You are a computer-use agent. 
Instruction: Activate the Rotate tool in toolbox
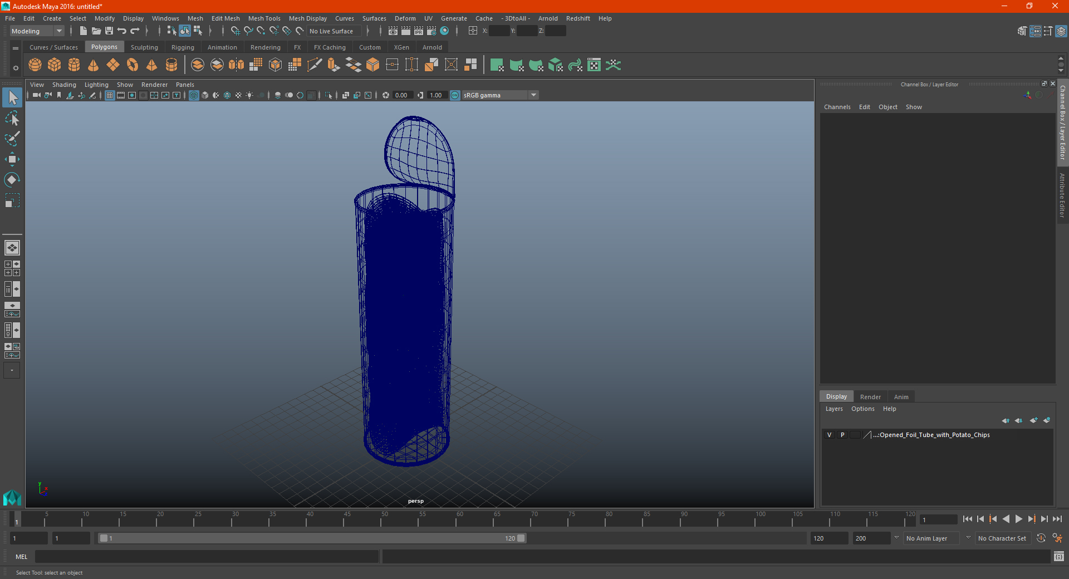pos(12,180)
